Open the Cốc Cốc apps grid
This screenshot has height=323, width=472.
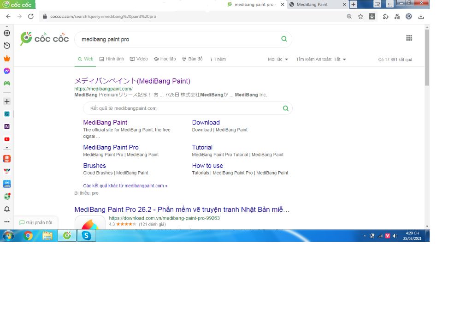tap(409, 38)
